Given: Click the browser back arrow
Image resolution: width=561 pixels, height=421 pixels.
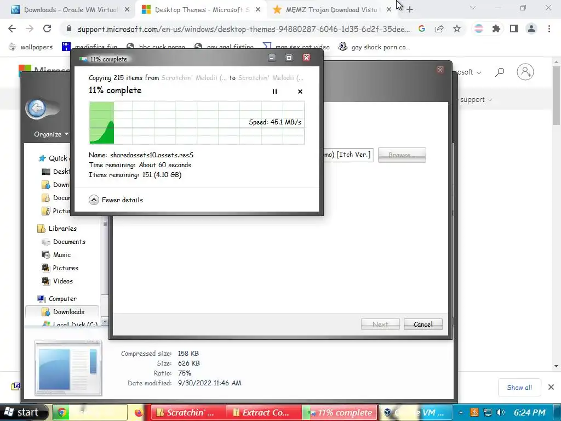Looking at the screenshot, I should tap(12, 29).
